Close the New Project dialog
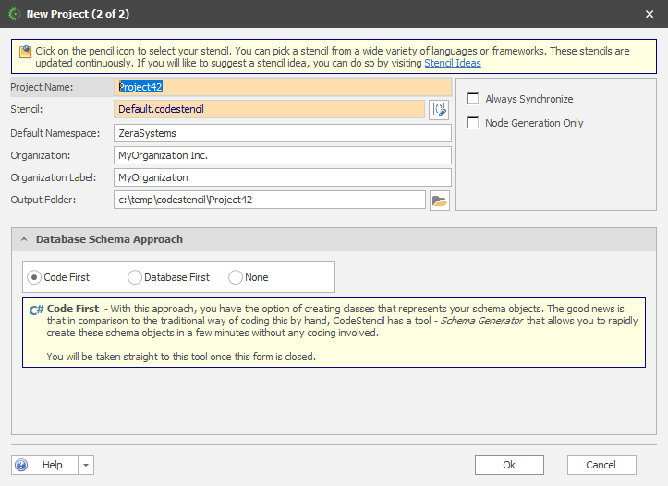 click(x=650, y=14)
